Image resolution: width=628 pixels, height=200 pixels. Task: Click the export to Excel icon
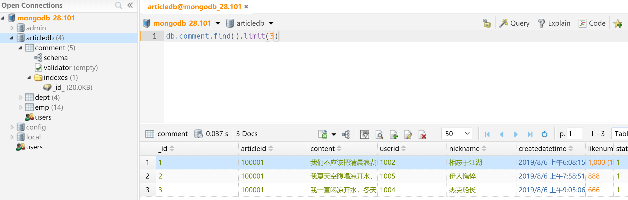323,134
